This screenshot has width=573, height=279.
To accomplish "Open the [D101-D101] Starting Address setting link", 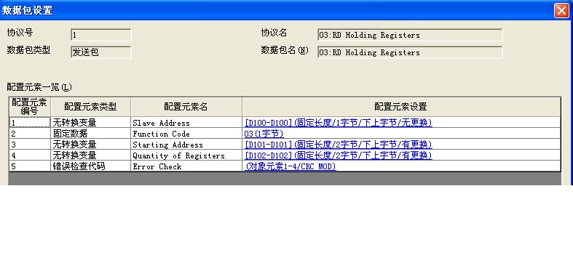I will (x=339, y=145).
